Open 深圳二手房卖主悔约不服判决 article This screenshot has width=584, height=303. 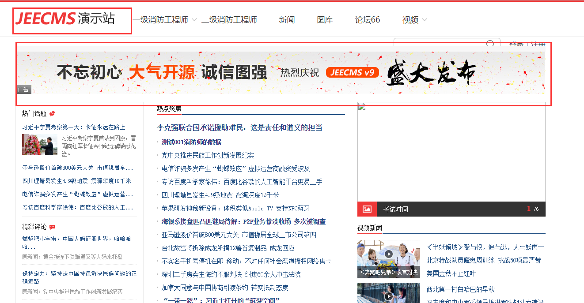pyautogui.click(x=231, y=274)
